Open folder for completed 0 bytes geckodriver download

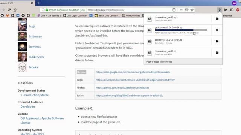tap(217, 41)
